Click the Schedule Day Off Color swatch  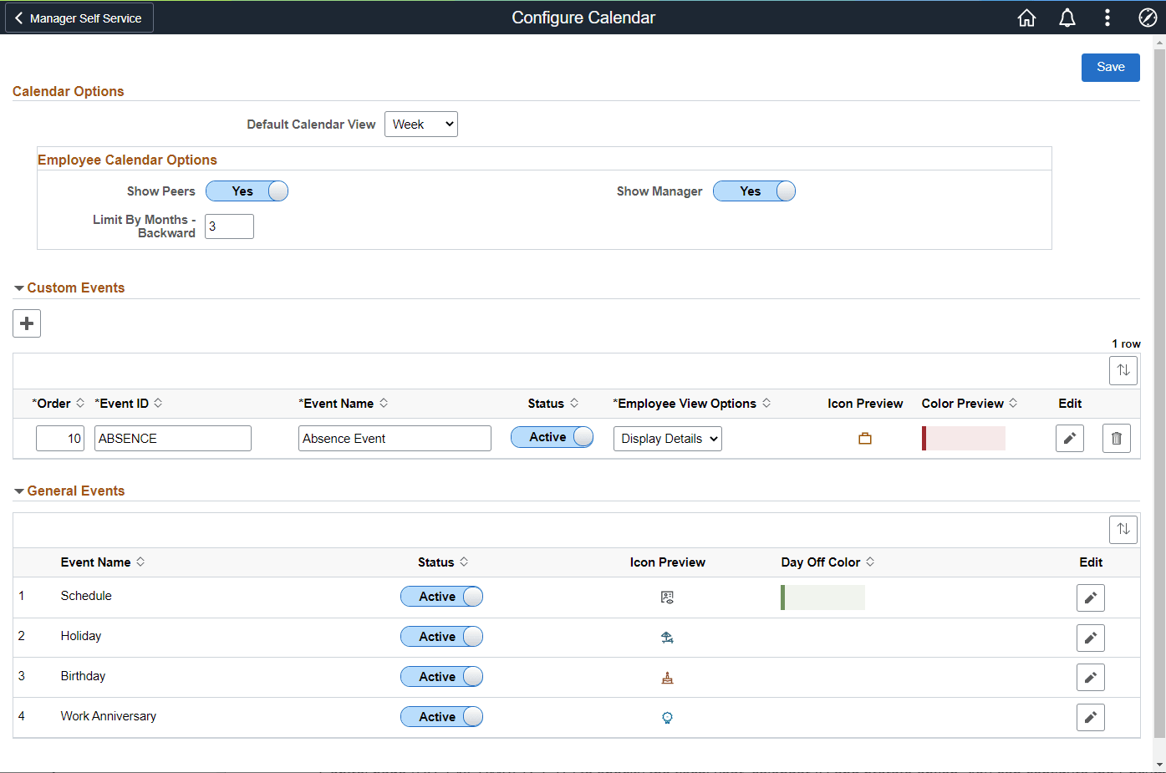[x=823, y=597]
